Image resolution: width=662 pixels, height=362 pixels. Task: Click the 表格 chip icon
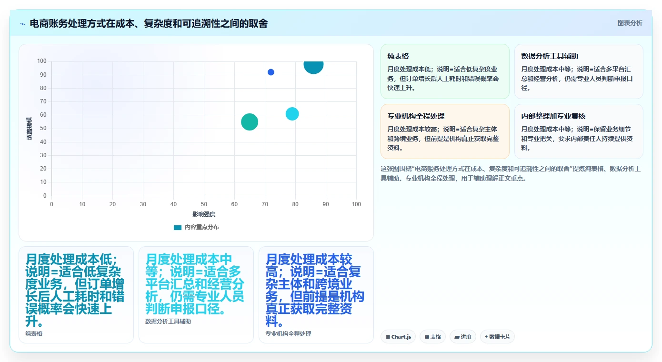click(427, 337)
